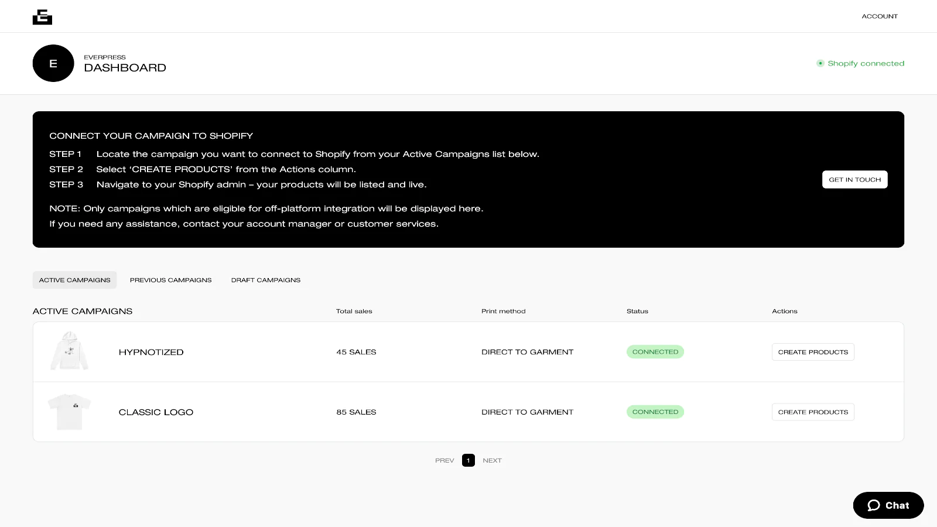Open the Account menu
Image resolution: width=937 pixels, height=527 pixels.
coord(879,16)
